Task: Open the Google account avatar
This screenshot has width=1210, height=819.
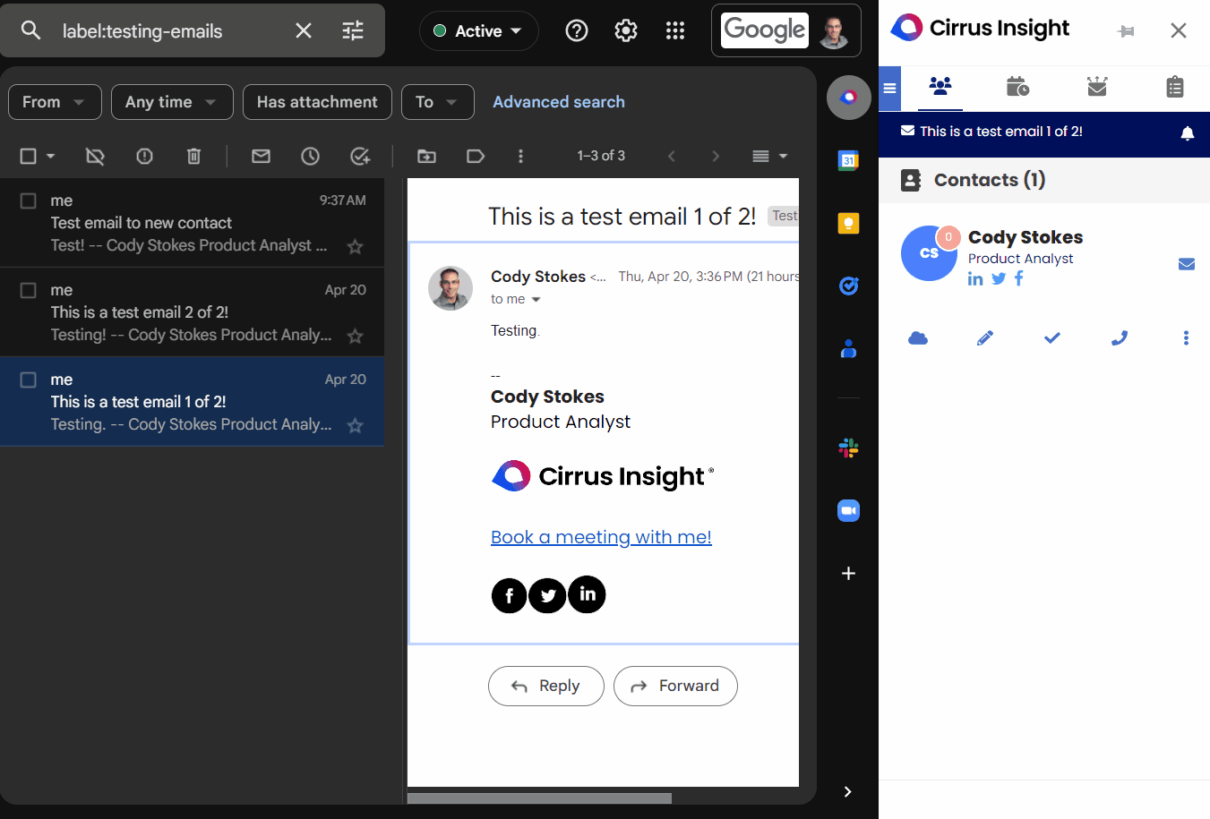Action: coord(833,31)
